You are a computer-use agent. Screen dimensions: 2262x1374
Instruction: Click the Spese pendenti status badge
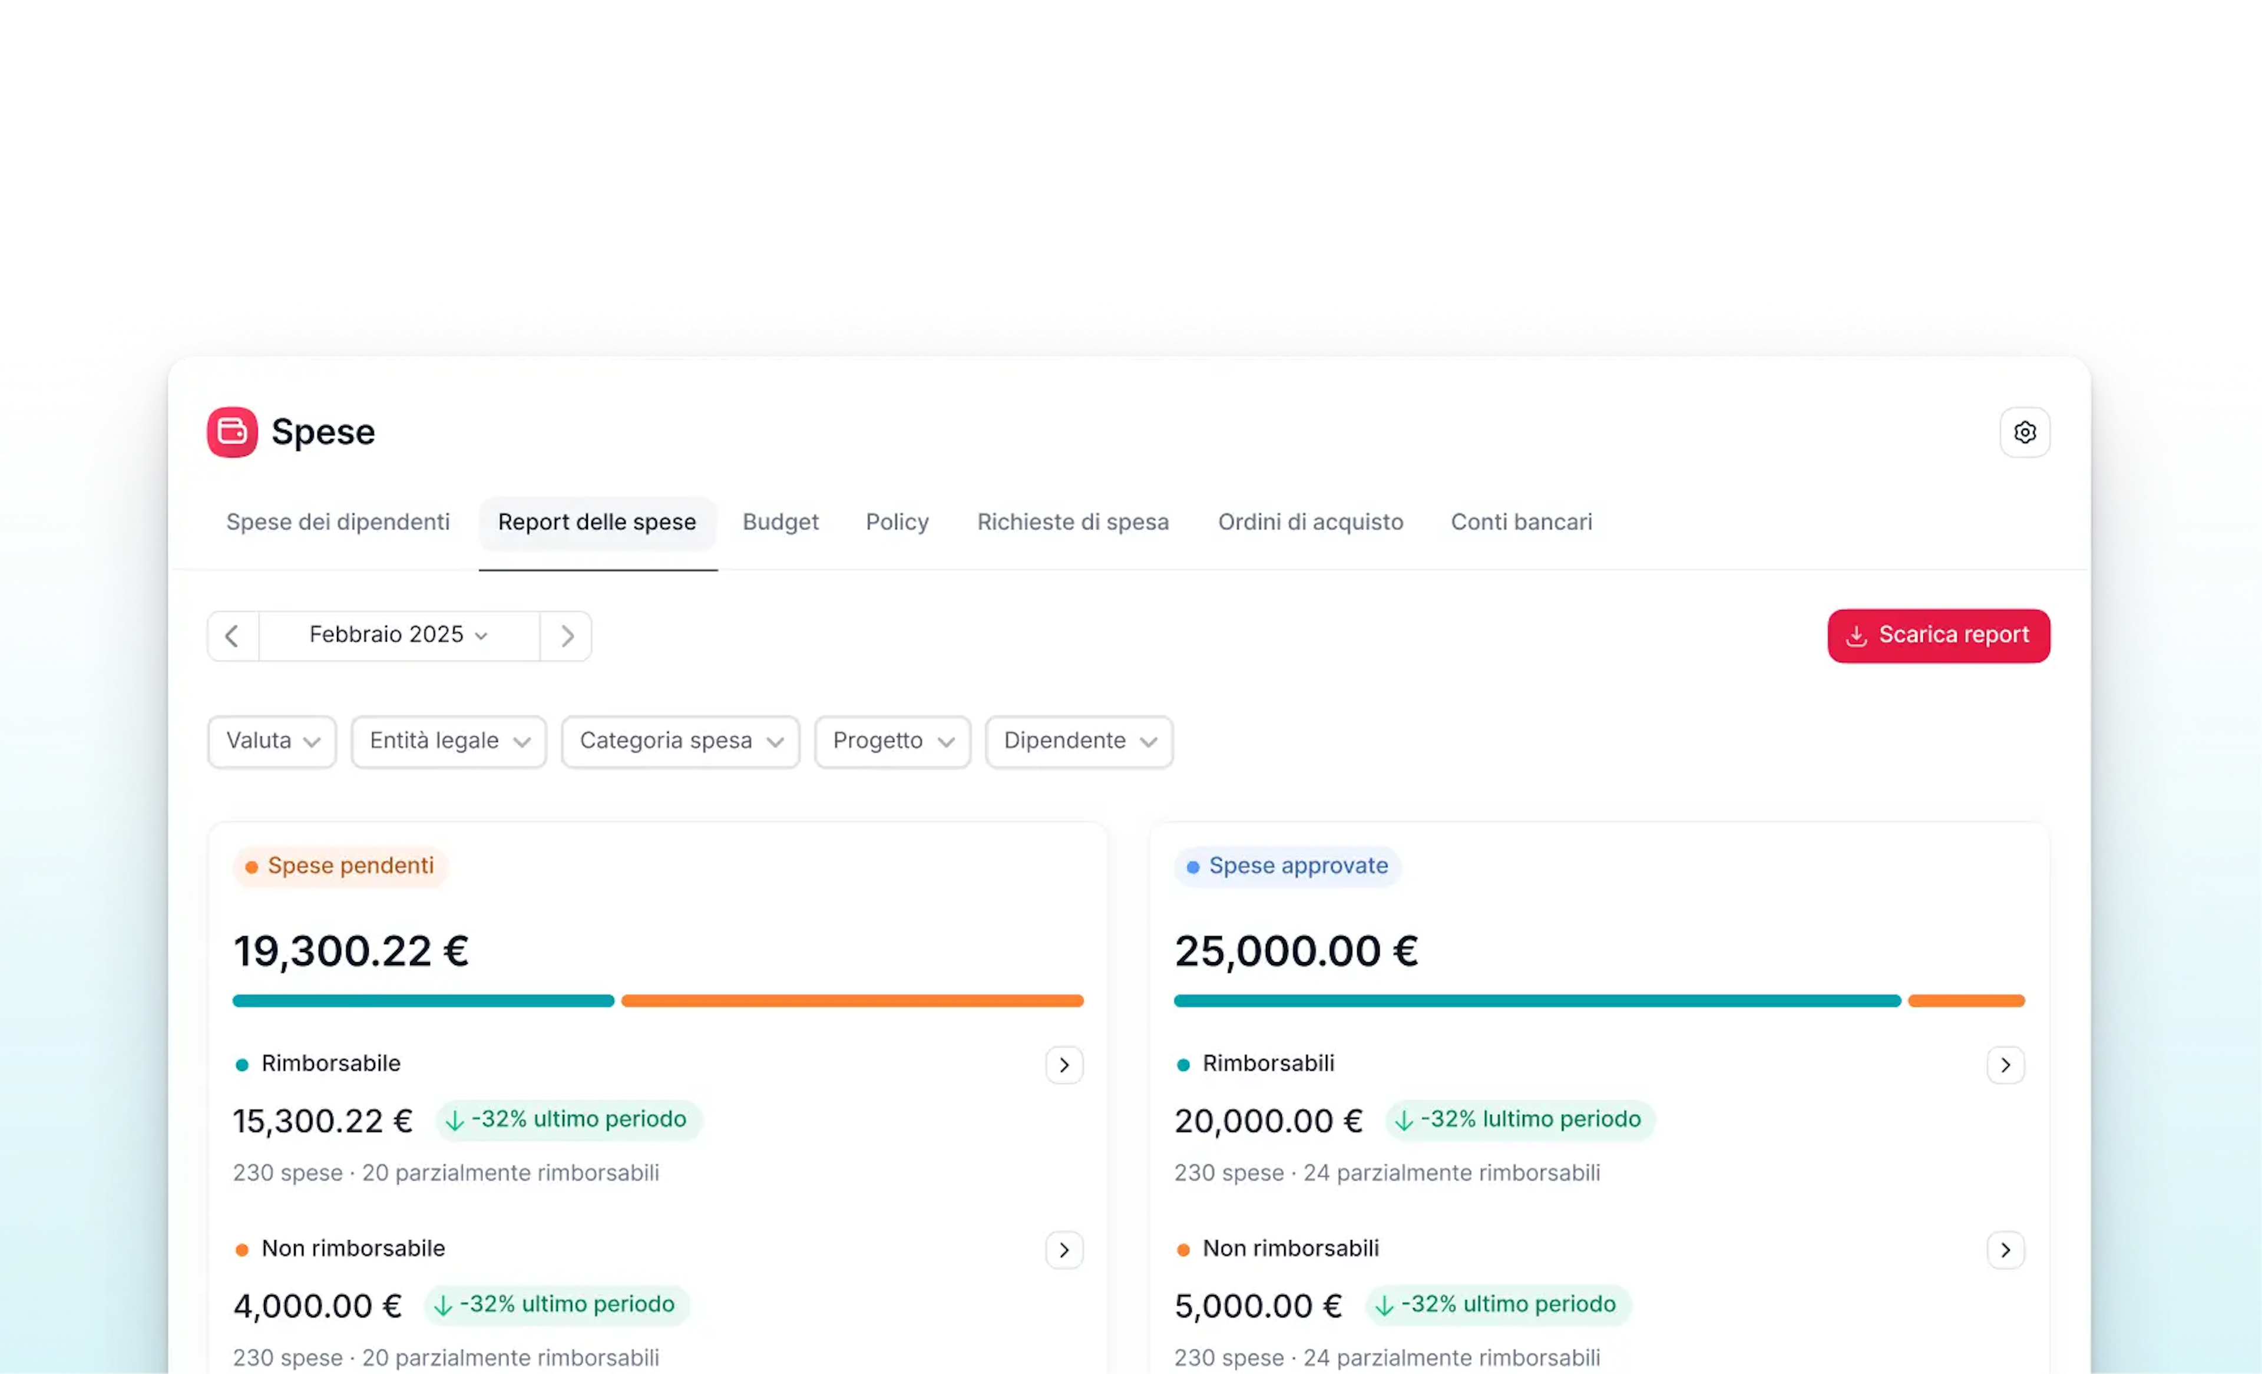point(340,865)
